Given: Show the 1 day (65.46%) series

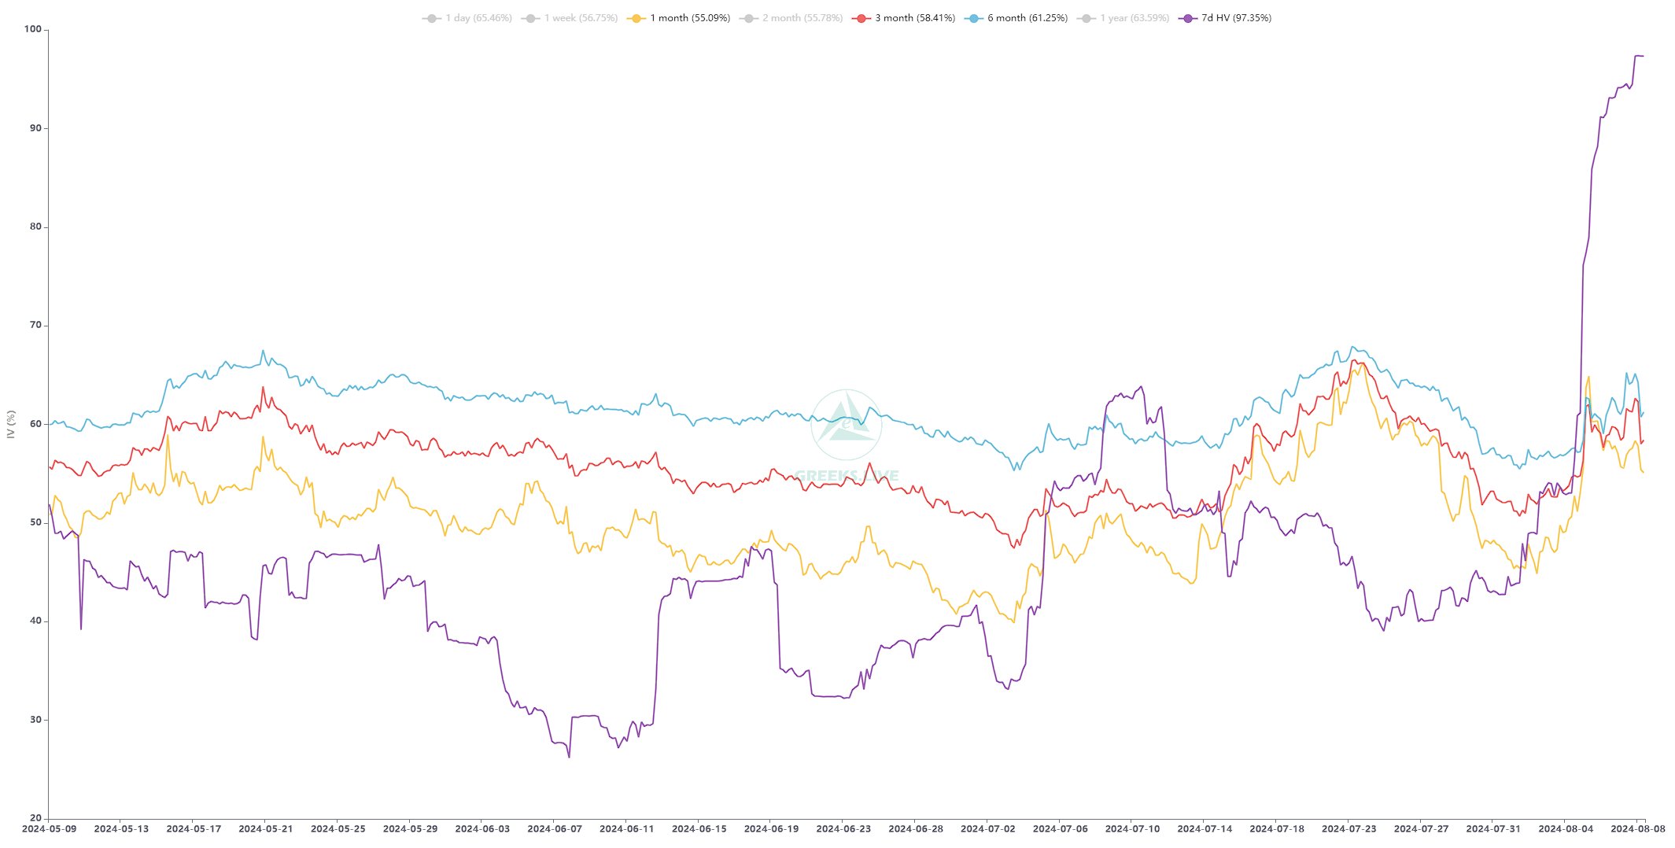Looking at the screenshot, I should click(478, 18).
